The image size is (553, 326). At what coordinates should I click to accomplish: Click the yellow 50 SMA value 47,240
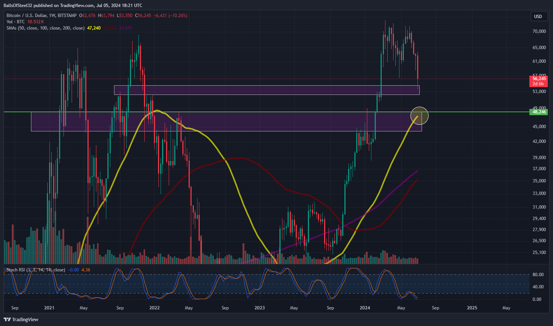(x=94, y=28)
